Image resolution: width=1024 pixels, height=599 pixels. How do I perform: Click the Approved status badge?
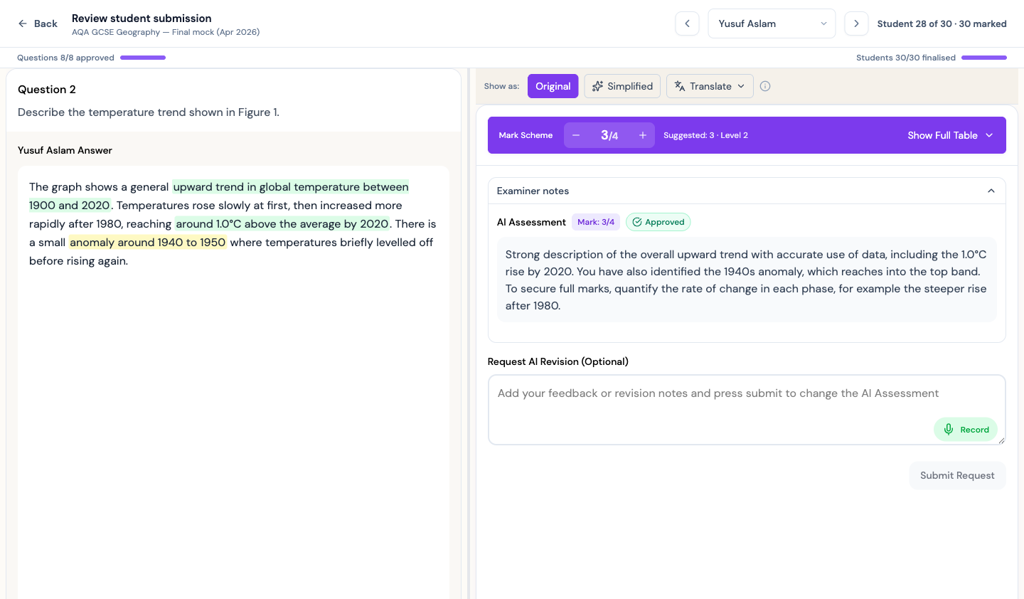coord(658,222)
